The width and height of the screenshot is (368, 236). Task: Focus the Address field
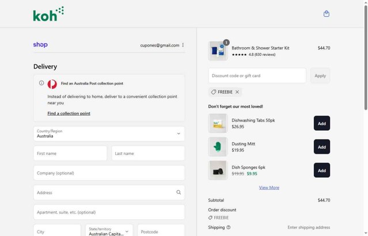point(109,193)
